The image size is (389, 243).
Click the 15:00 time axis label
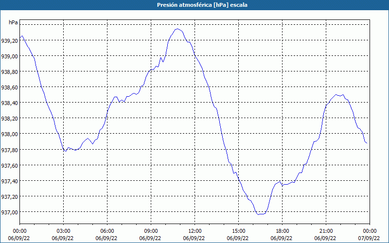click(238, 231)
